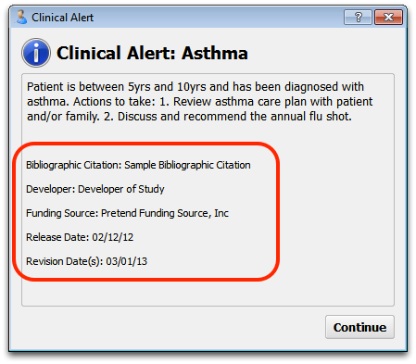Select Pretend Funding Source, Inc text

pyautogui.click(x=165, y=213)
